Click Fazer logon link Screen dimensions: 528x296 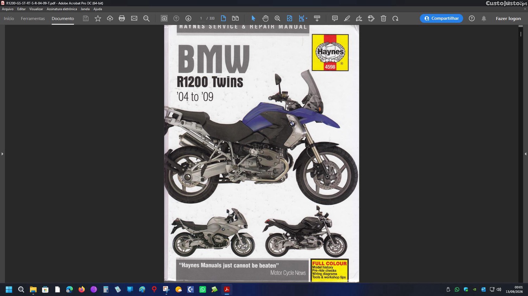[508, 18]
